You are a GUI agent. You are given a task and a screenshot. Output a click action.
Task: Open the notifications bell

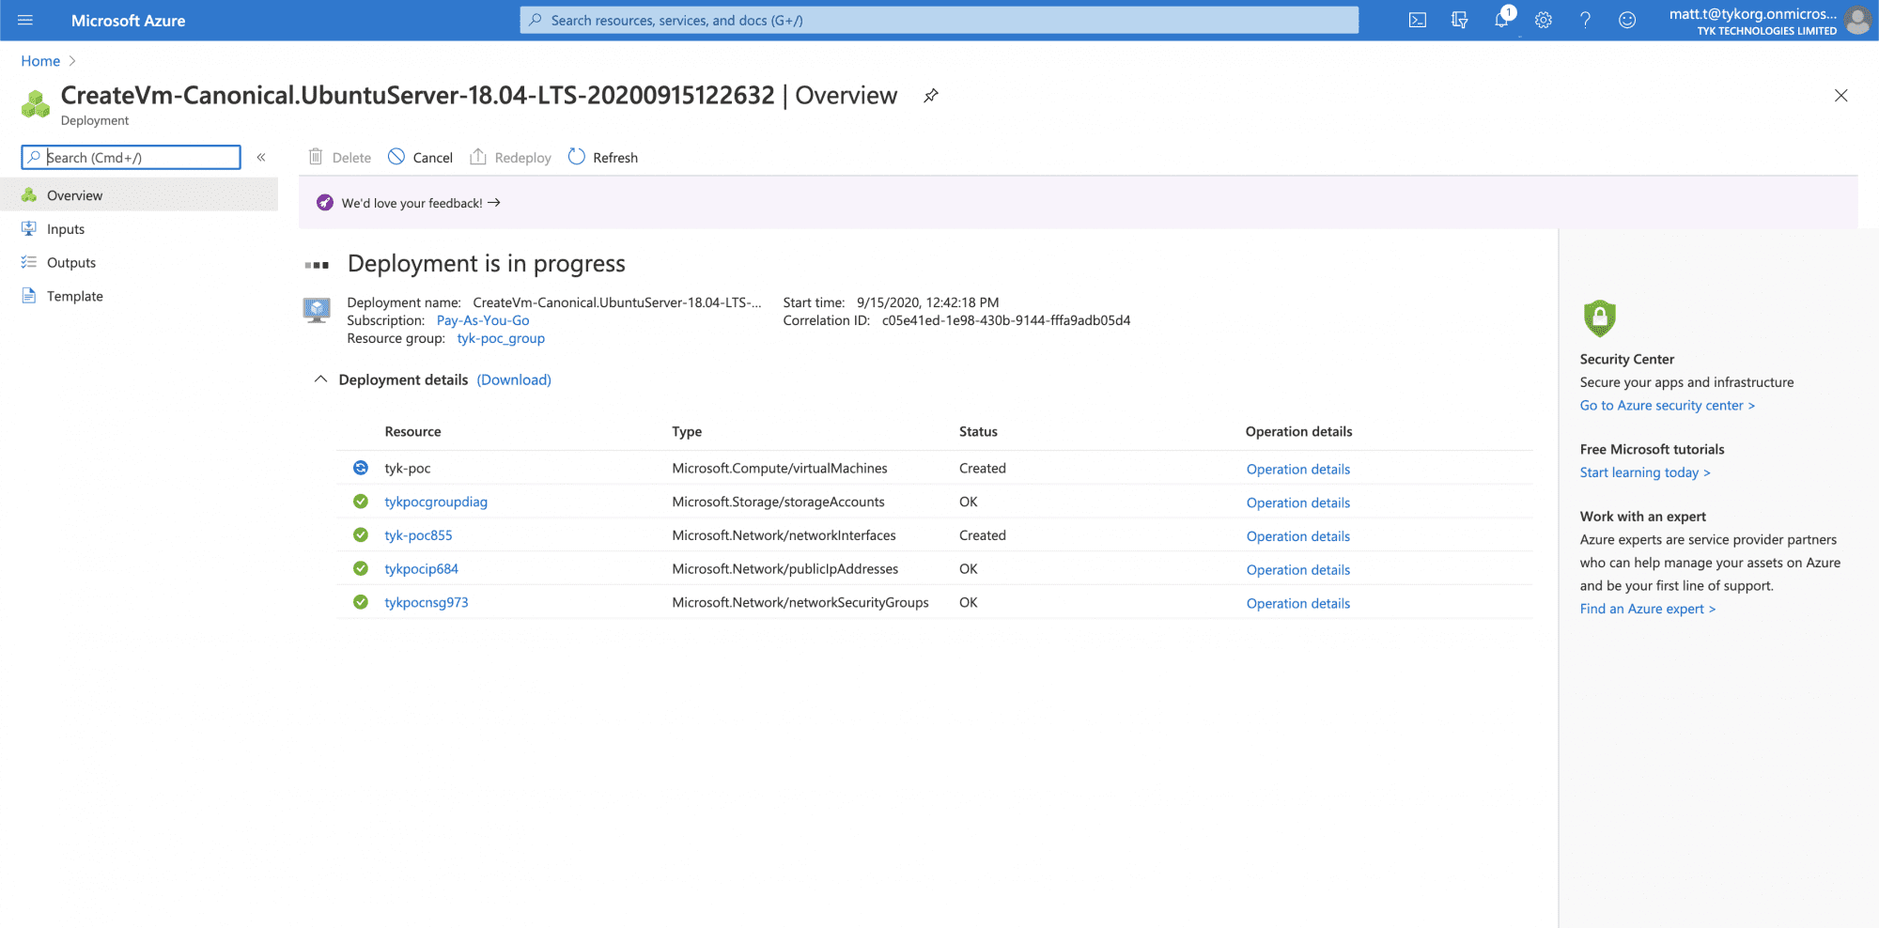[1500, 19]
